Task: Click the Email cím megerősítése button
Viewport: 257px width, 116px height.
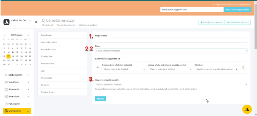Action: [x=238, y=10]
